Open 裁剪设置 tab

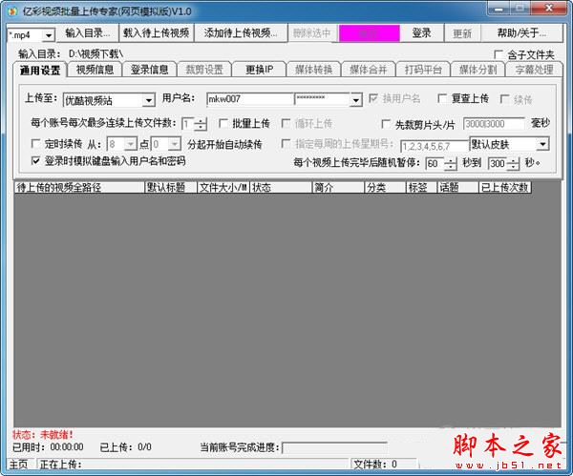[x=204, y=70]
